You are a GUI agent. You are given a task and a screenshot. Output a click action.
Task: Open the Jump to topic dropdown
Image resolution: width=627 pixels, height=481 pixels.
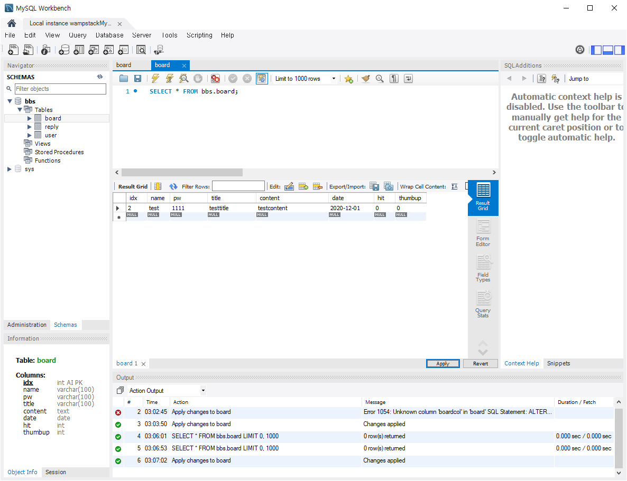595,79
